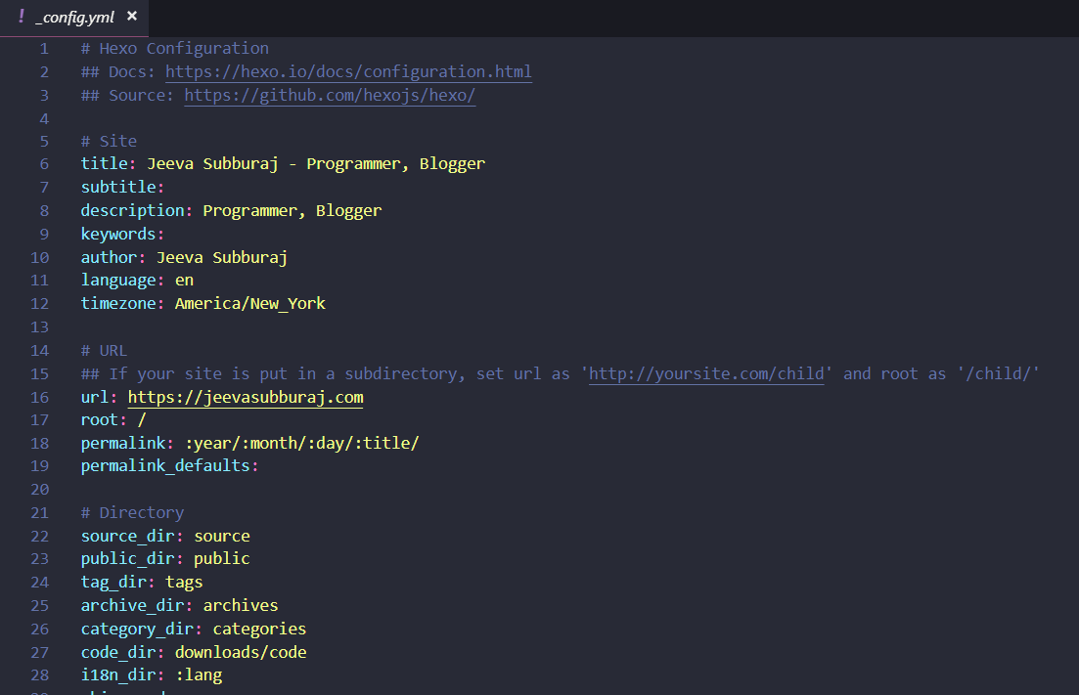Click line number 20 in the gutter
Image resolution: width=1079 pixels, height=695 pixels.
coord(40,490)
